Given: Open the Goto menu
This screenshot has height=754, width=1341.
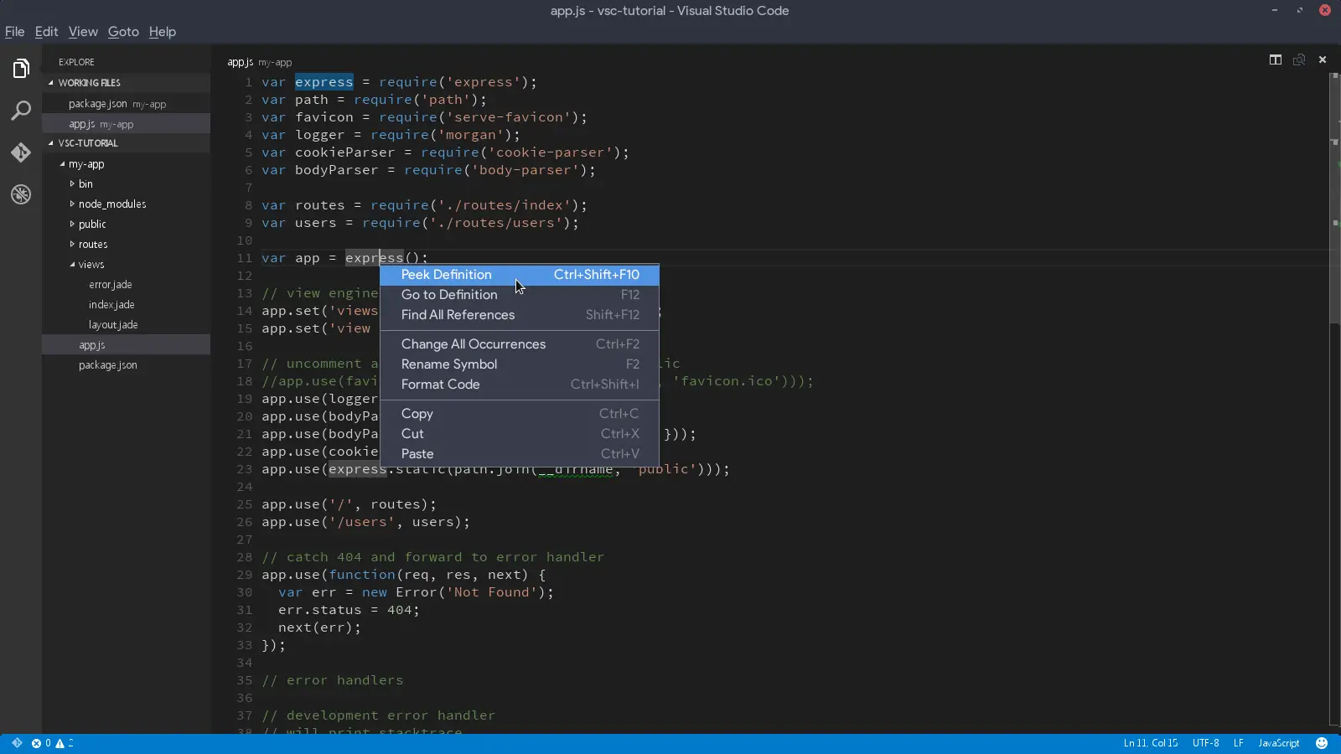Looking at the screenshot, I should [123, 32].
